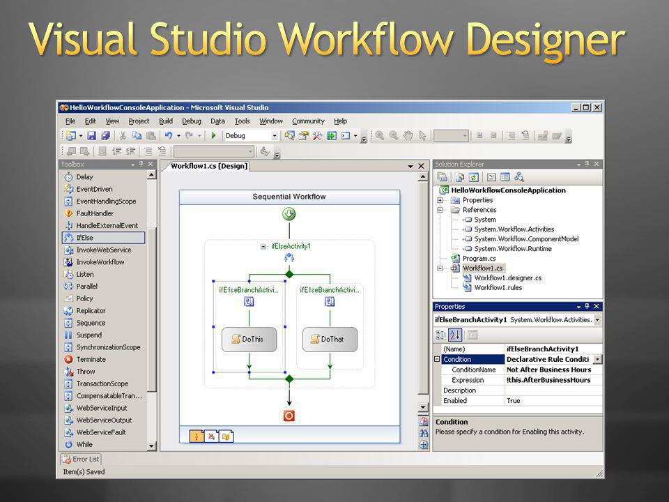Click the (Name) property value field
This screenshot has width=669, height=502.
click(553, 349)
